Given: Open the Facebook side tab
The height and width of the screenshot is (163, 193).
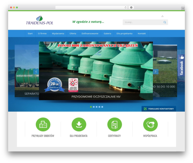Looking at the screenshot, I should point(181,65).
